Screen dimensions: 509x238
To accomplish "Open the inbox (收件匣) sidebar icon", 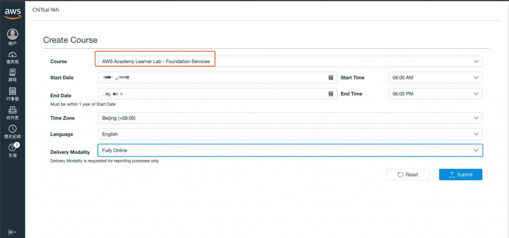I will click(12, 113).
